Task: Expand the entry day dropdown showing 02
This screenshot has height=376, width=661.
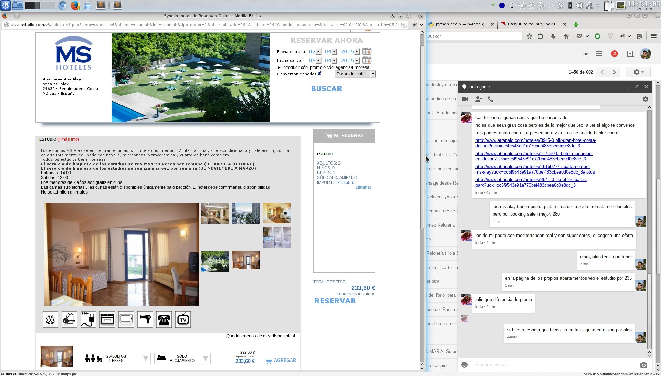Action: [x=314, y=52]
